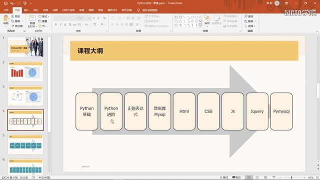Click the Notes button in status bar
320x180 pixels.
coord(224,177)
